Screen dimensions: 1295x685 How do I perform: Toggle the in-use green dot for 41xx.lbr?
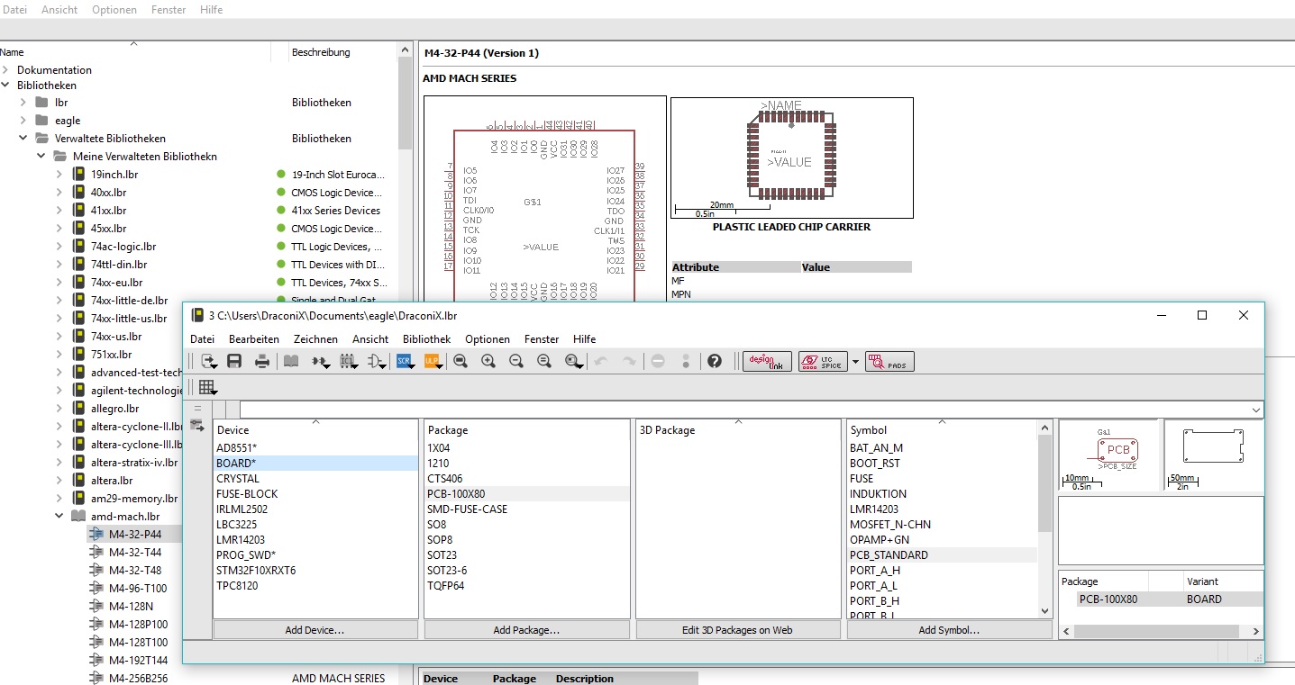281,211
